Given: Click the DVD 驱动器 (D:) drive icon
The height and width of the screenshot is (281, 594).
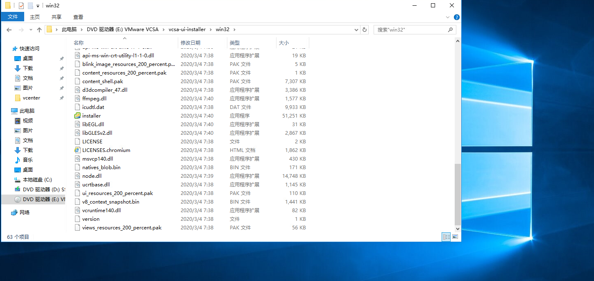Looking at the screenshot, I should [x=18, y=189].
